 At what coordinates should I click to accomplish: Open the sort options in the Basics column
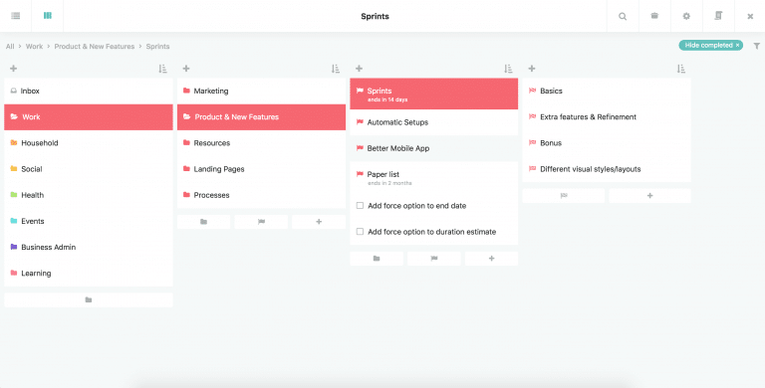(x=681, y=69)
